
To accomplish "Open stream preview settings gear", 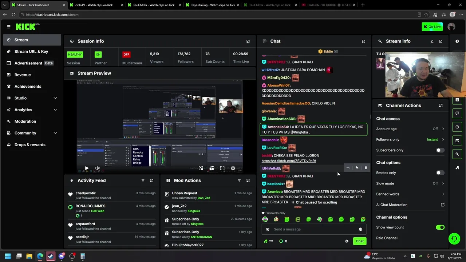I will (233, 168).
